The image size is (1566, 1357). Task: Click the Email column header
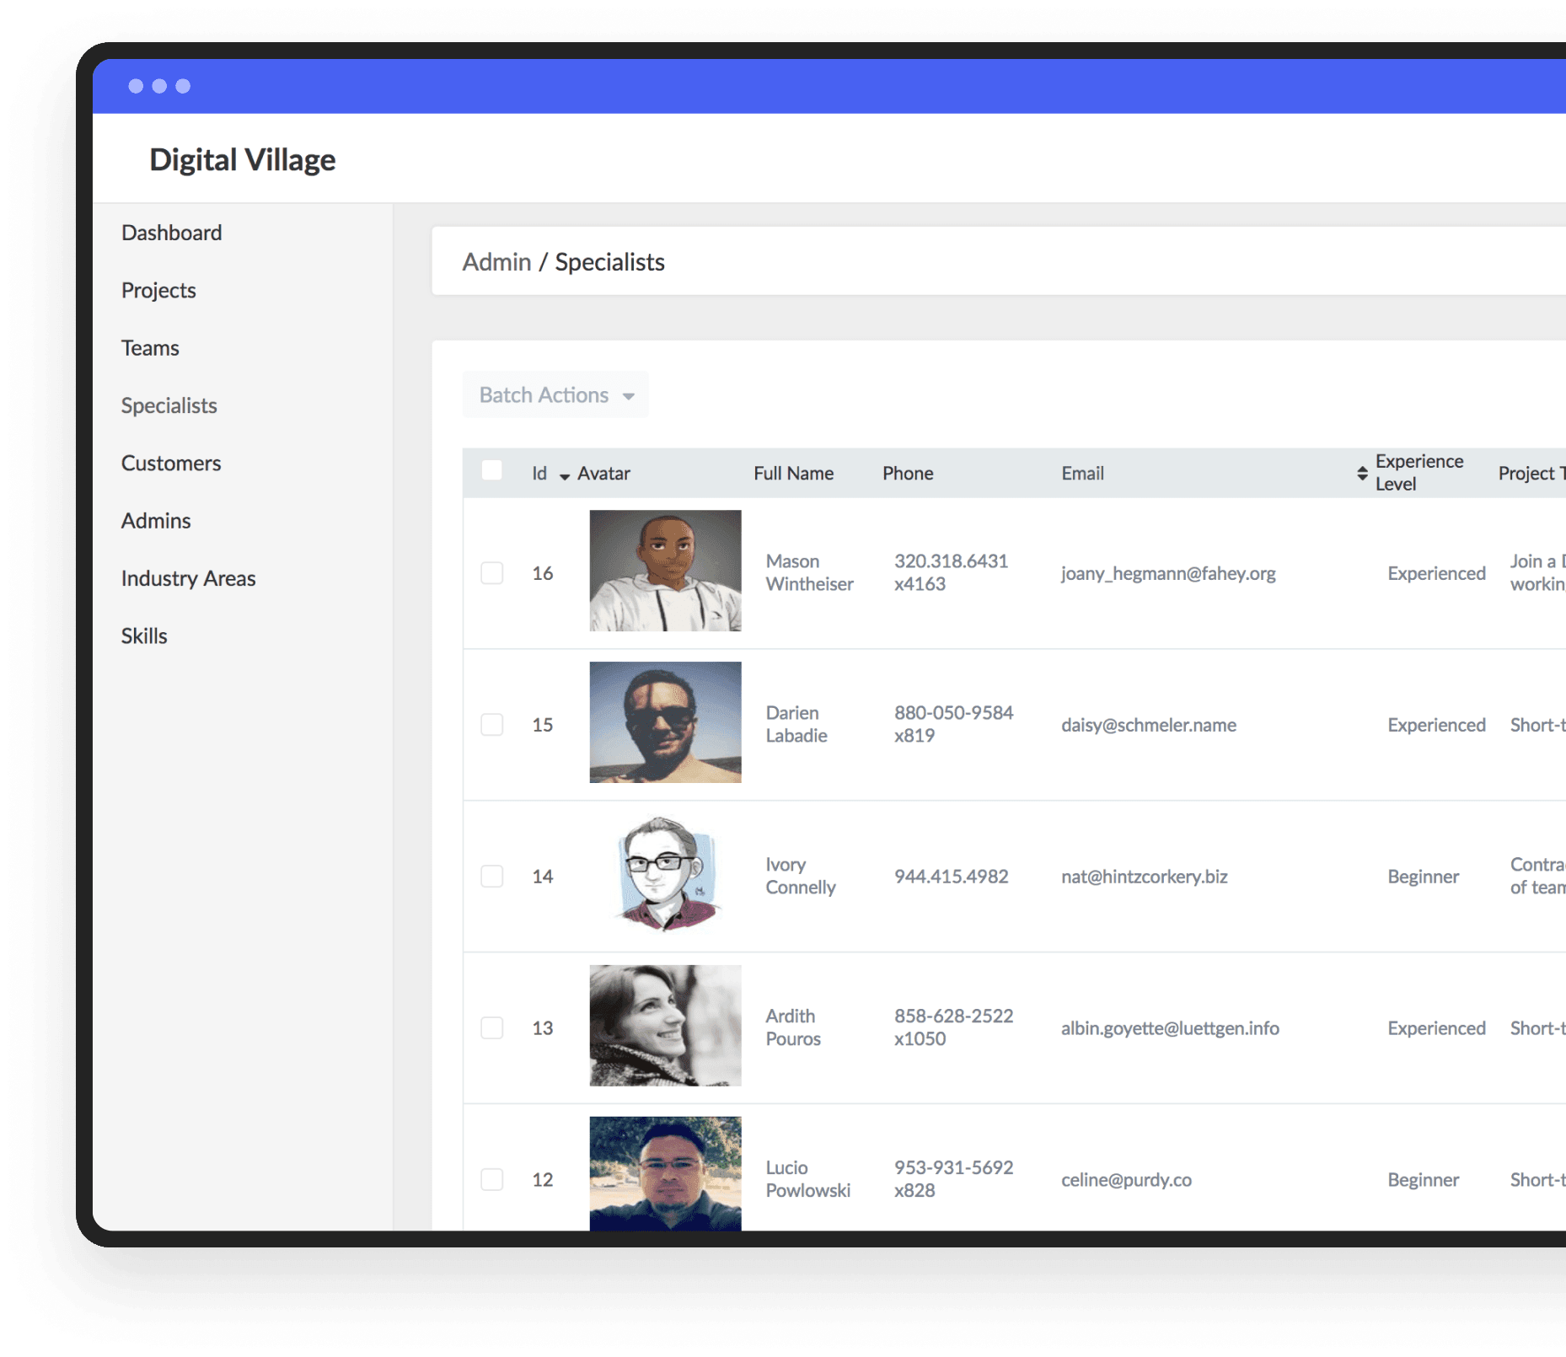[x=1082, y=474]
